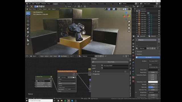Viewport: 182px width, 102px height.
Task: Click the pin icon in node editor header
Action: coord(106,56)
